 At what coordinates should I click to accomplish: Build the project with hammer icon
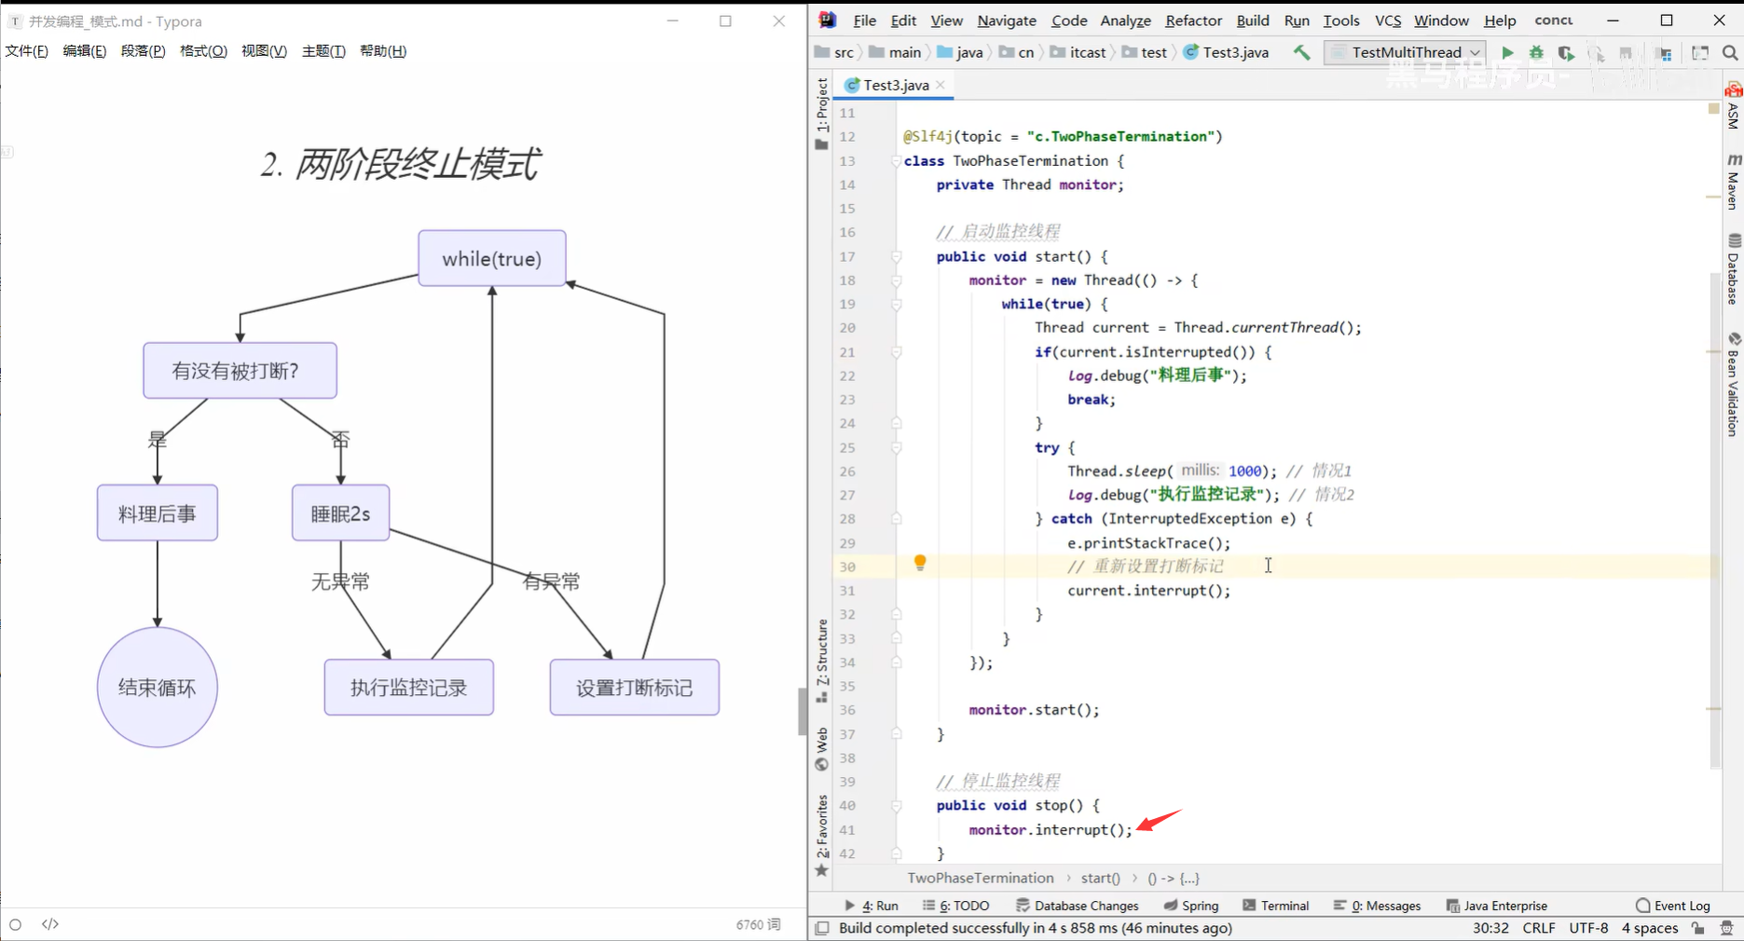click(x=1301, y=52)
